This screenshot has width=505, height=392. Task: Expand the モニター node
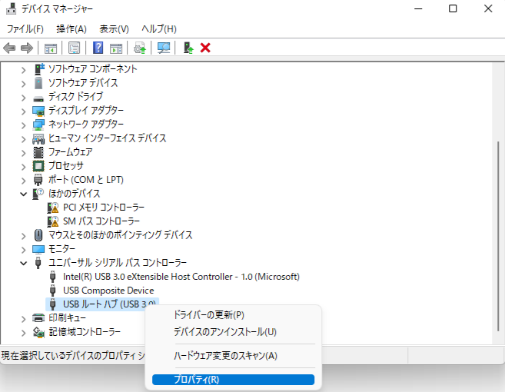pos(23,250)
